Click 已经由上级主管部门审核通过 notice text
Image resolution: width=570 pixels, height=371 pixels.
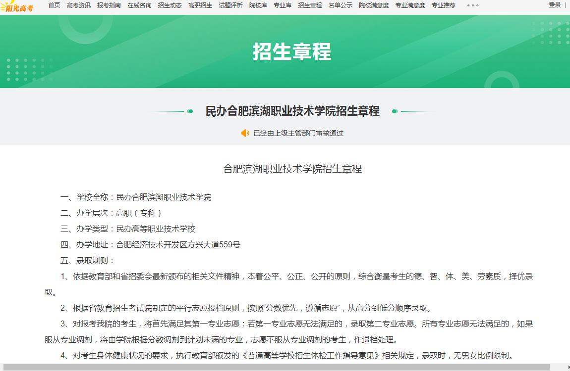pos(298,133)
